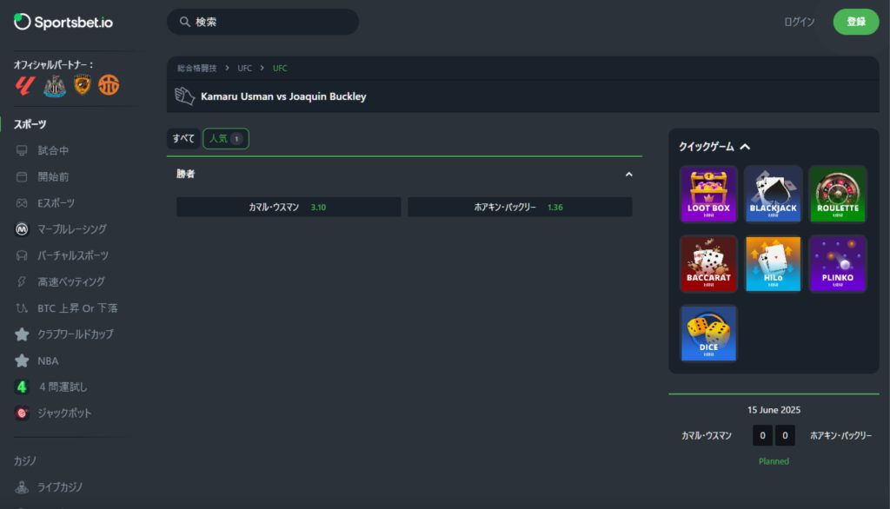Viewport: 890px width, 509px height.
Task: Open the La Liga partner icon
Action: [x=24, y=86]
